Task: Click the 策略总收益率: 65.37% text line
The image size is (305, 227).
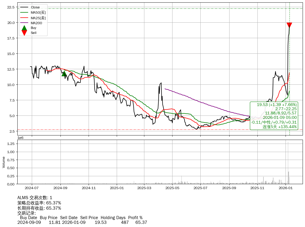Action: (39, 203)
